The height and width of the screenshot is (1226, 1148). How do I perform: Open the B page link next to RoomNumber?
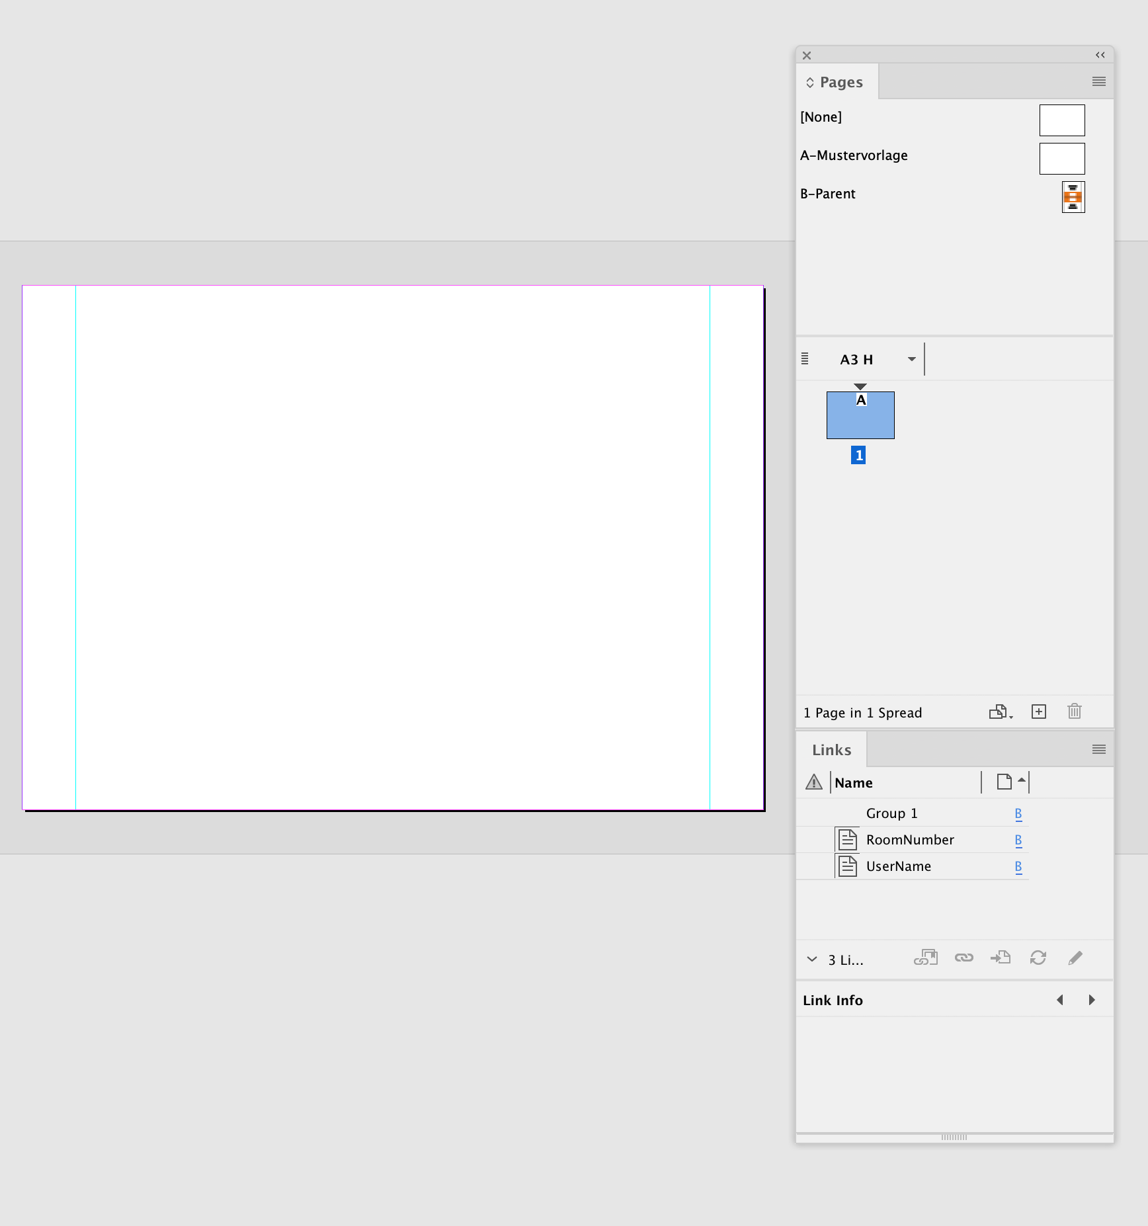1018,839
